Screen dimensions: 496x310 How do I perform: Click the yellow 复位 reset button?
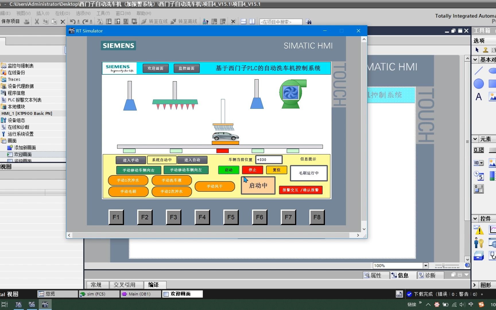[x=277, y=170]
